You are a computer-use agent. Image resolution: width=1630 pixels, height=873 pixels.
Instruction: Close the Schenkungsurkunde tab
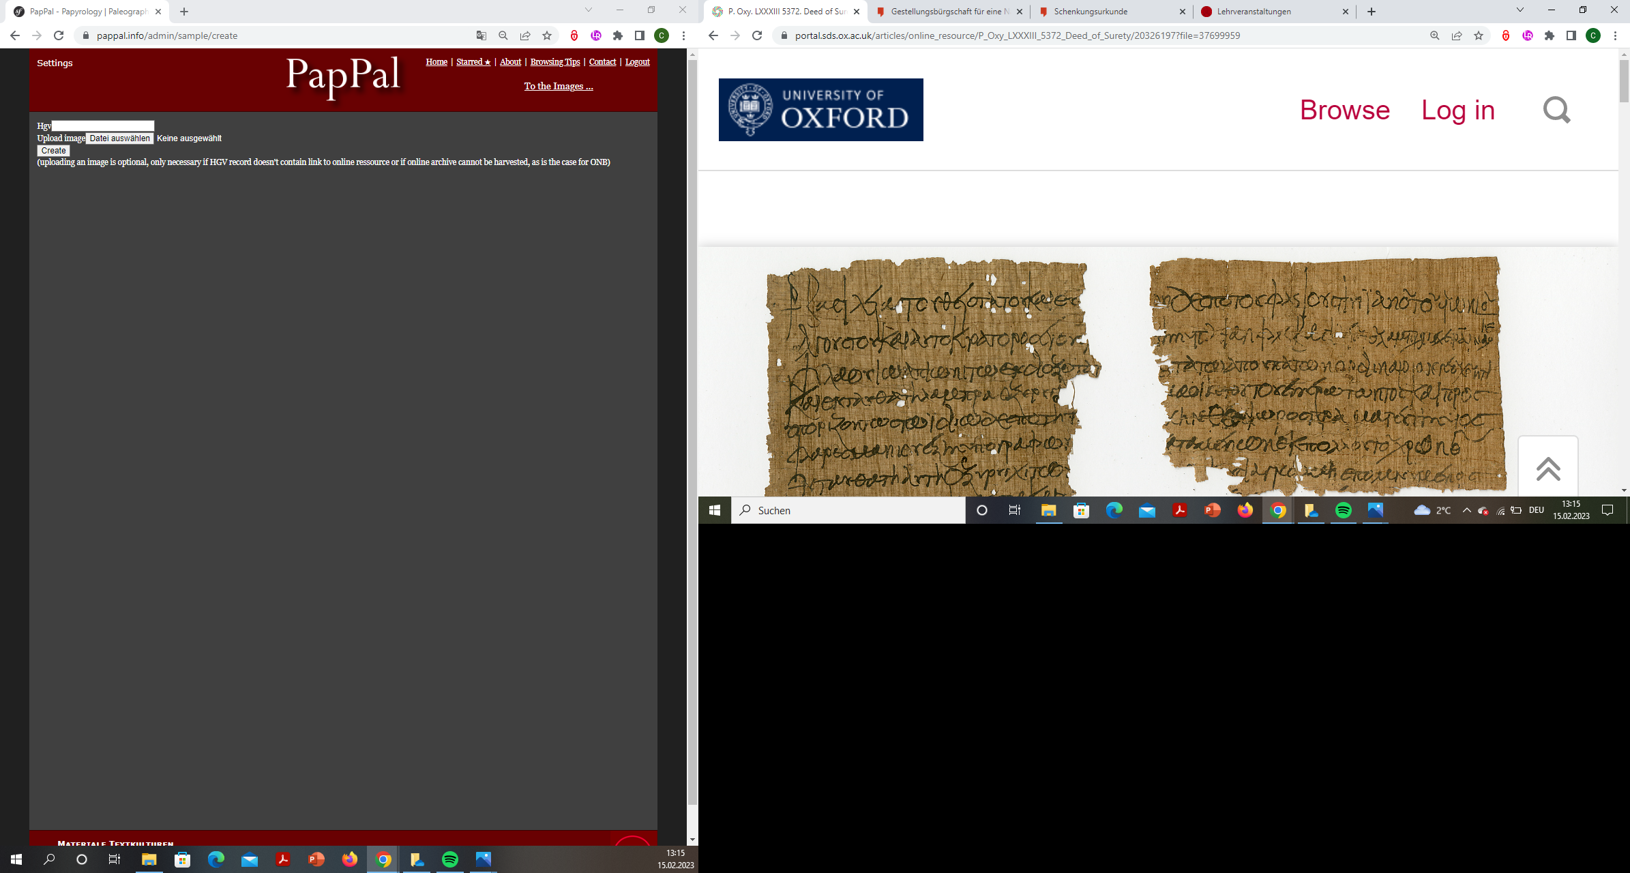click(1183, 12)
